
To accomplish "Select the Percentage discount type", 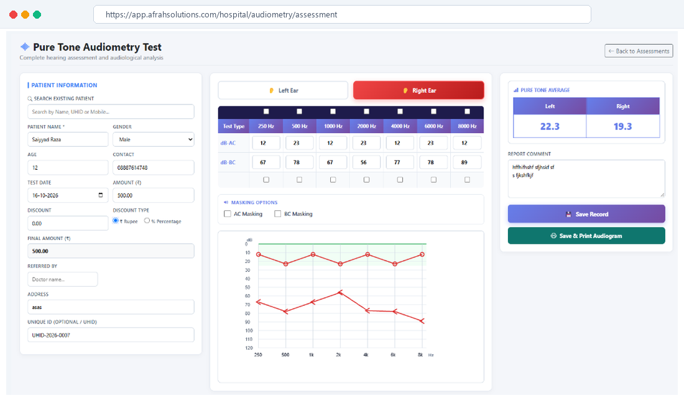I will 147,221.
